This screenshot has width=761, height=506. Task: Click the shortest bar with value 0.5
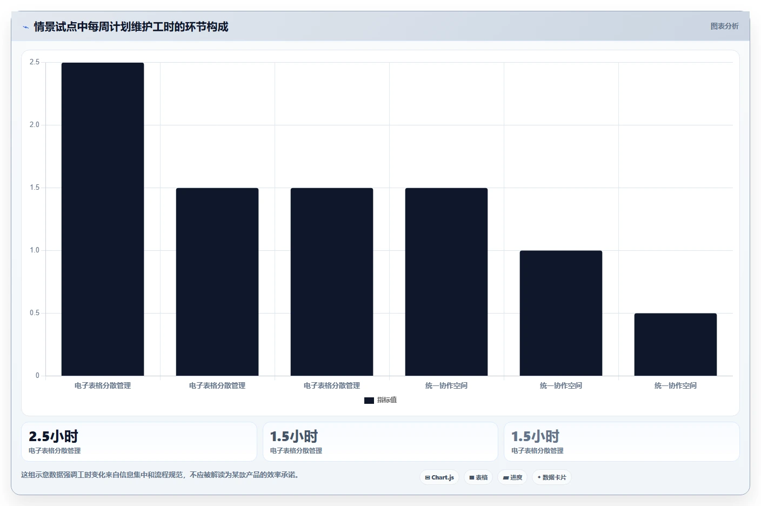pyautogui.click(x=676, y=344)
